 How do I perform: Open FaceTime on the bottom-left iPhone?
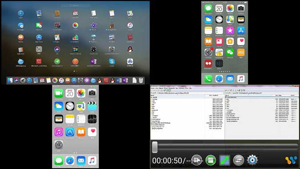(x=59, y=93)
